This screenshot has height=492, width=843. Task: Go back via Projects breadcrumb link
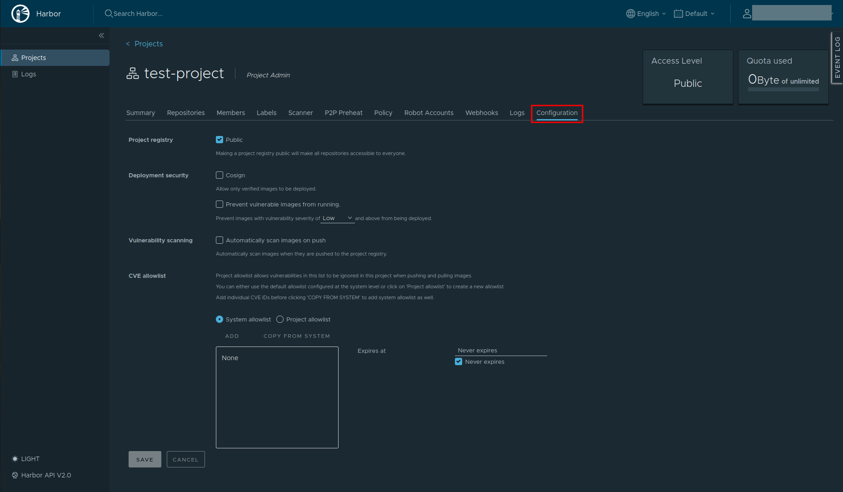point(148,44)
